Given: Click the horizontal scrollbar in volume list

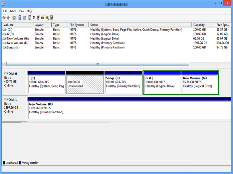Looking at the screenshot, I should tap(98, 64).
